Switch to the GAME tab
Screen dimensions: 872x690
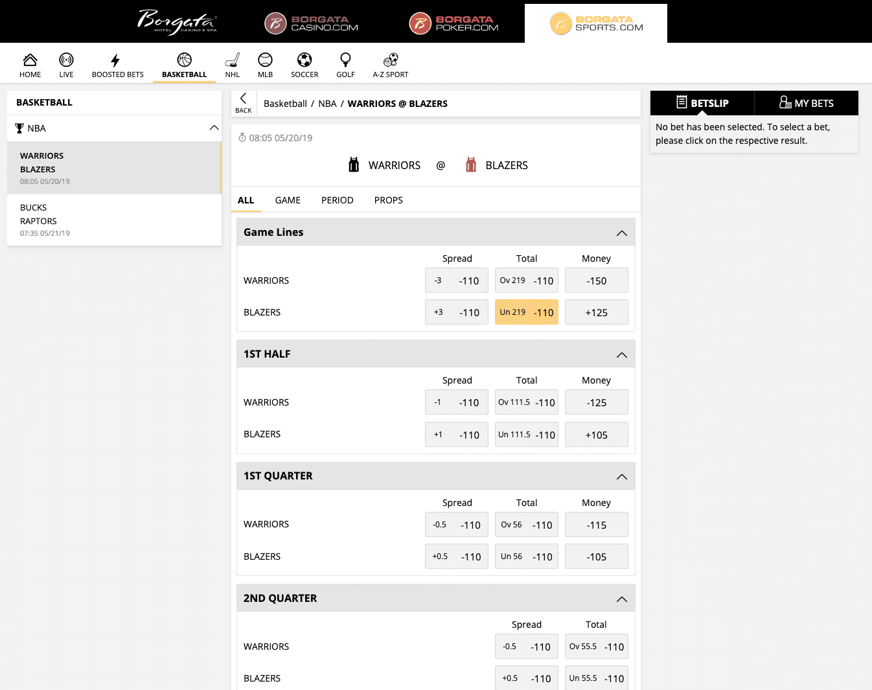[x=288, y=200]
